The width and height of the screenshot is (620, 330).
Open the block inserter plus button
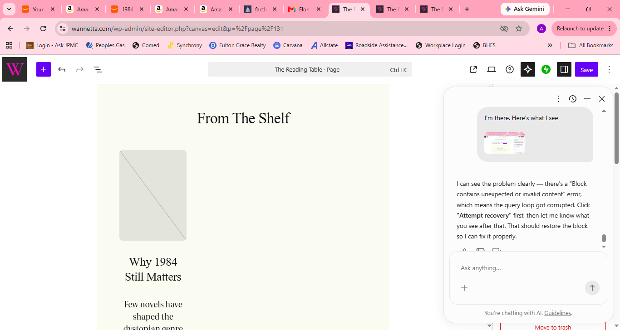(x=43, y=69)
